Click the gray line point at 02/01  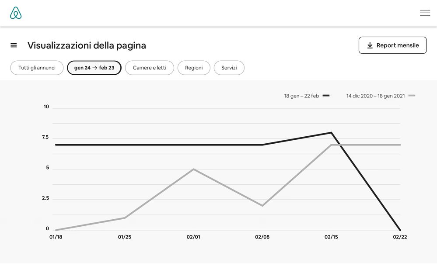193,169
